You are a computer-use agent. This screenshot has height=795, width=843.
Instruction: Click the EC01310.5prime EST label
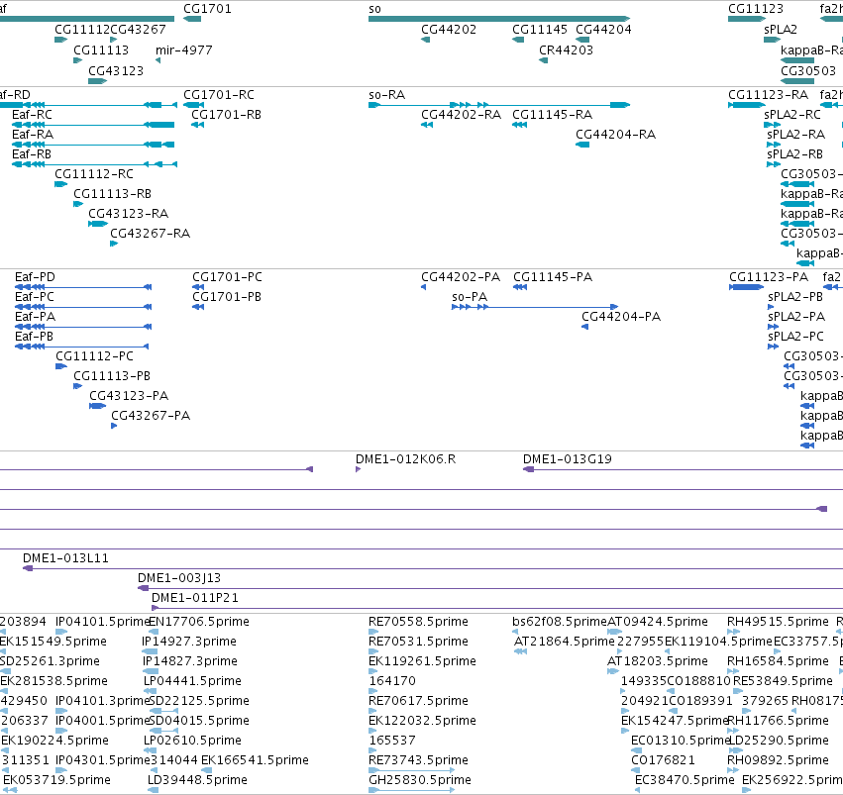[681, 742]
